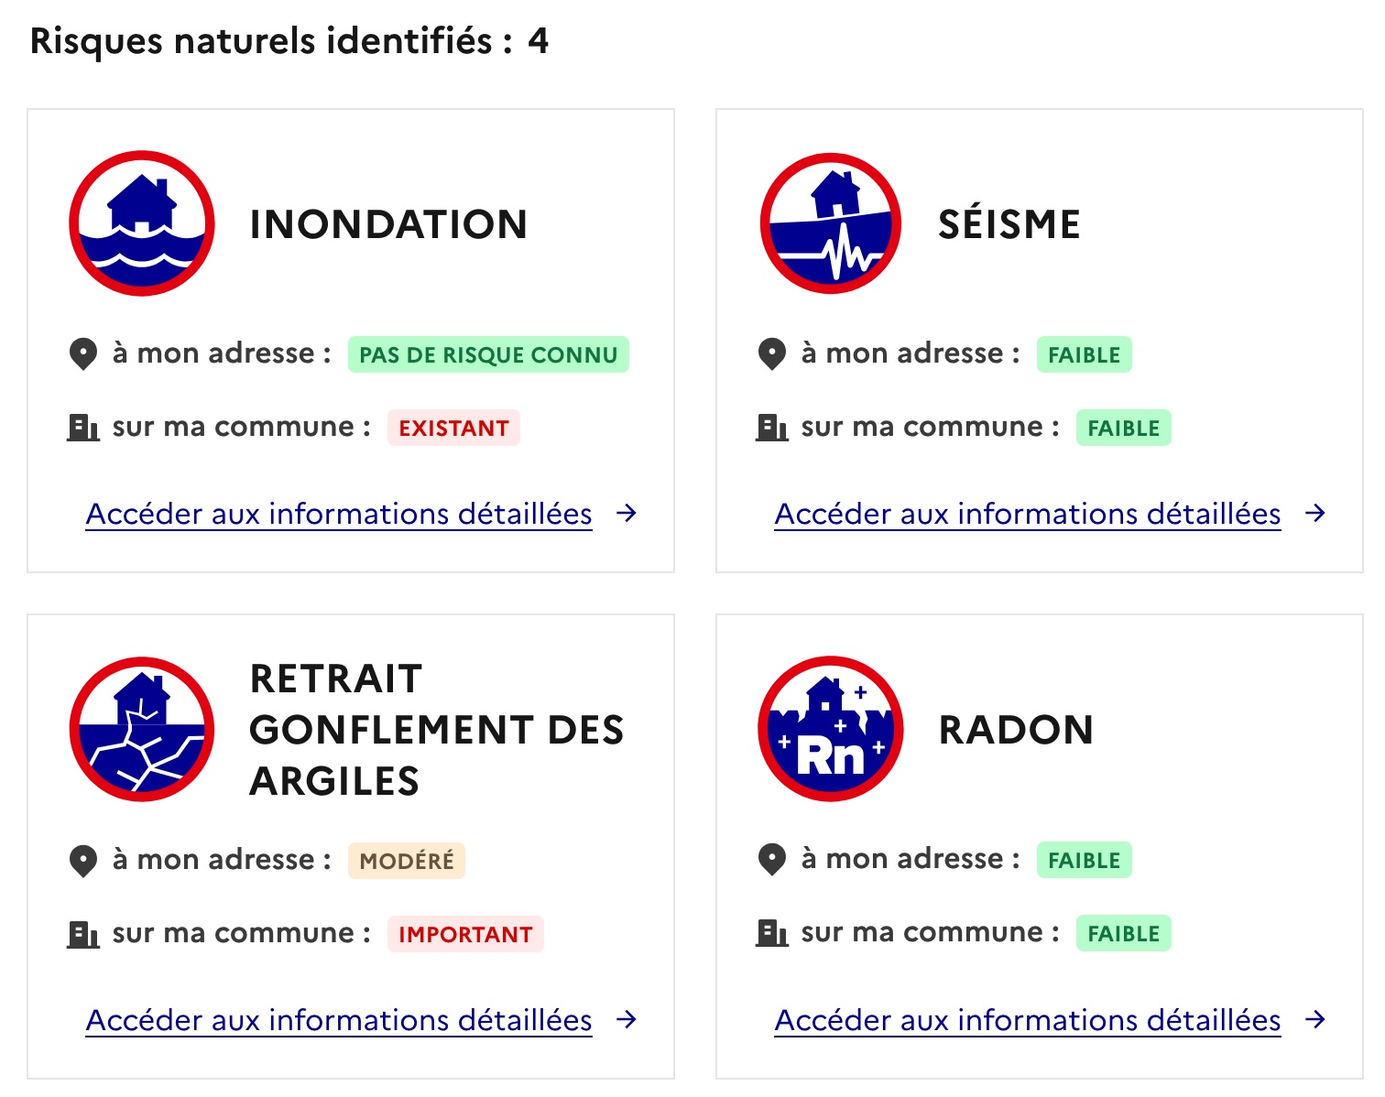Click the Radon Rn risk icon
1385x1097 pixels.
tap(830, 730)
